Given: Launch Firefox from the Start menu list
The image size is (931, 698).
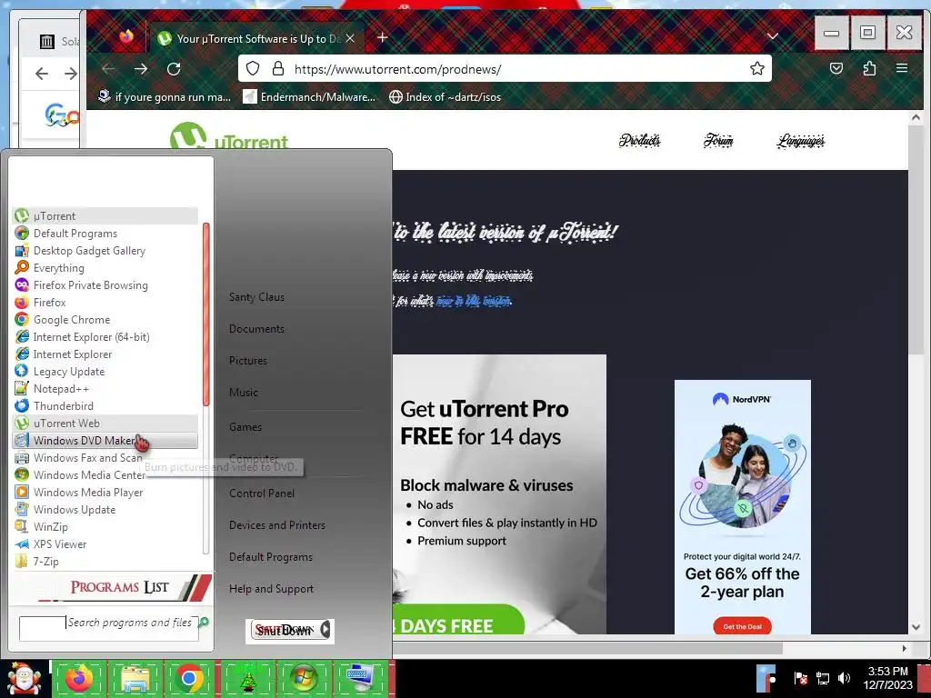Looking at the screenshot, I should (105, 302).
